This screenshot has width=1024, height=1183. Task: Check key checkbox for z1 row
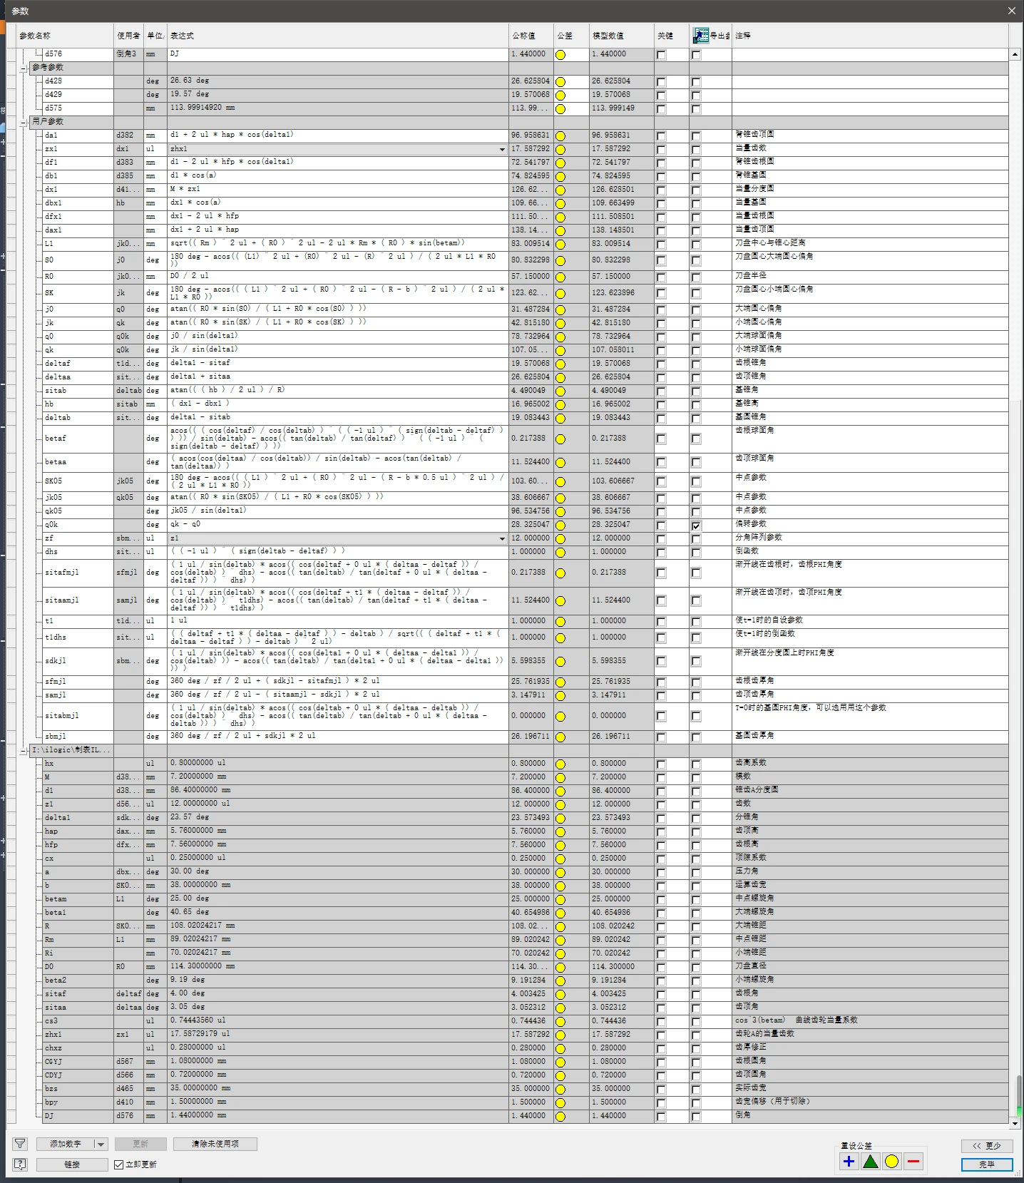(x=661, y=805)
